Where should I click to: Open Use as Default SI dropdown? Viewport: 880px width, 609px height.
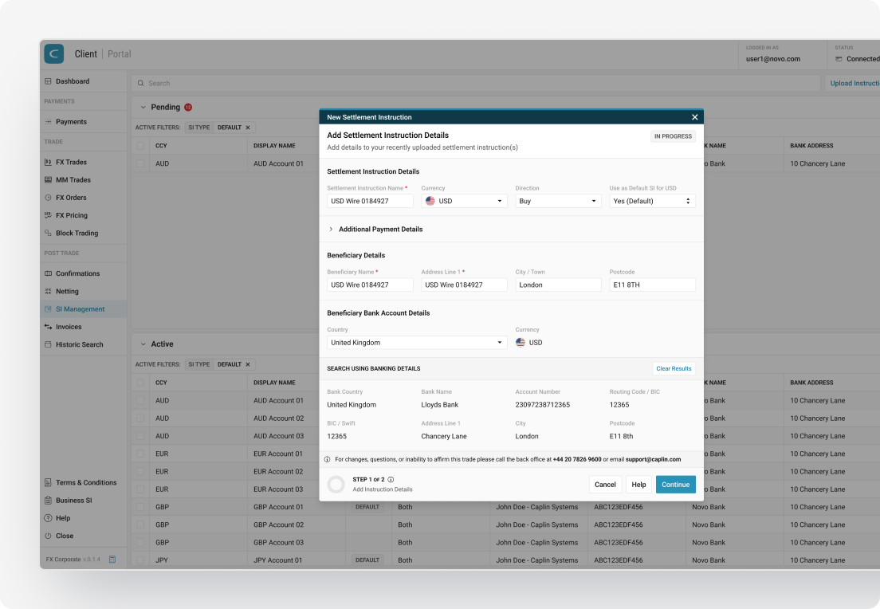click(653, 201)
